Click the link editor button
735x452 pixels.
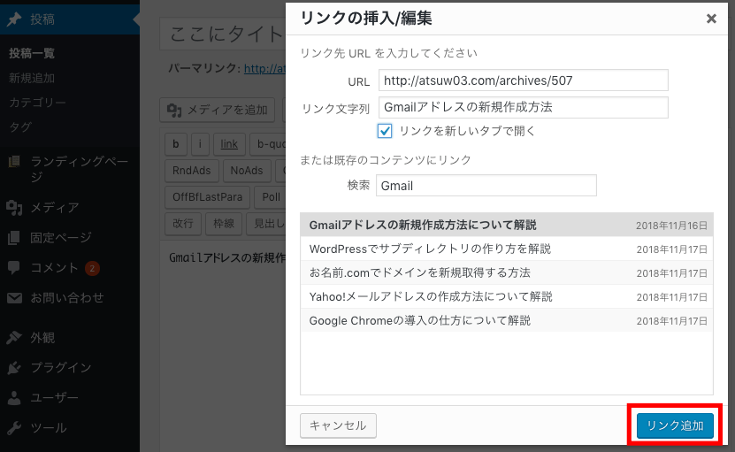(x=229, y=144)
